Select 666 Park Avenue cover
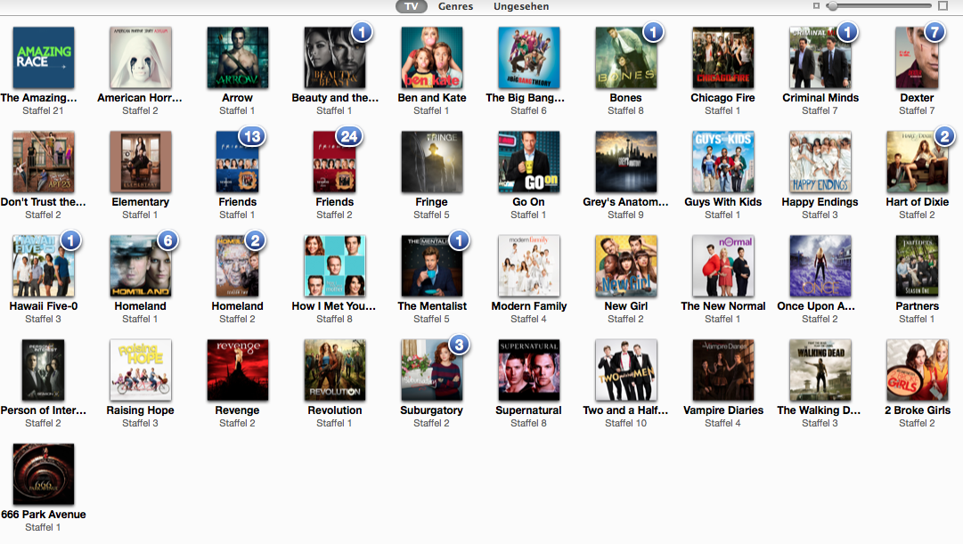Viewport: 963px width, 544px height. 43,474
